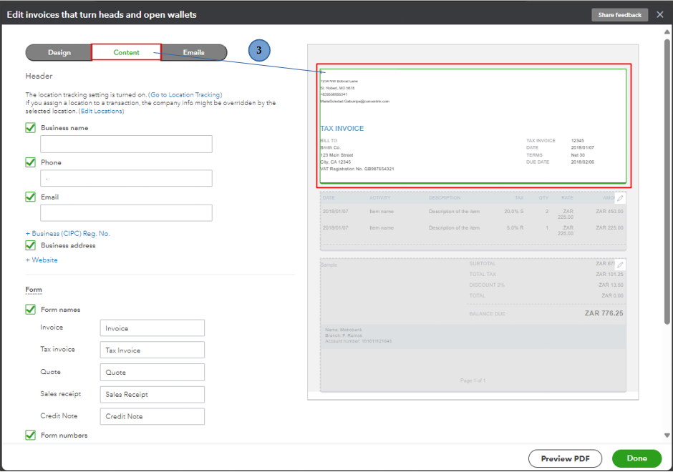Toggle the Form numbers checkbox
The width and height of the screenshot is (673, 472).
pyautogui.click(x=31, y=435)
